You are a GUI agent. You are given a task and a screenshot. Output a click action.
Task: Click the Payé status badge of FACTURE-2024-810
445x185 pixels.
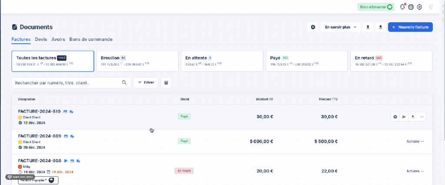[x=184, y=116]
